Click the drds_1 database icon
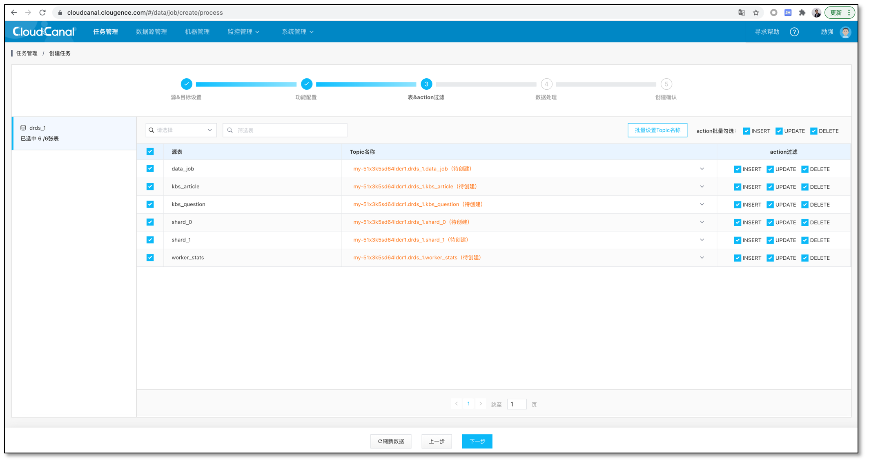 [x=23, y=128]
